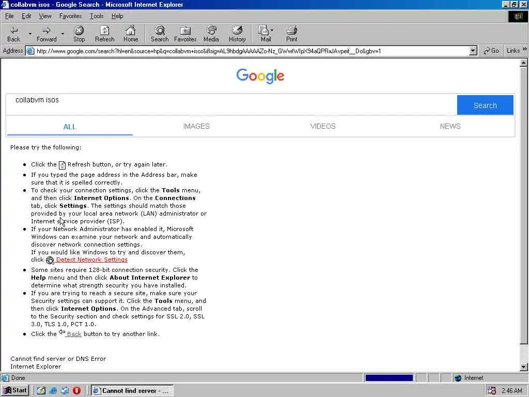The height and width of the screenshot is (397, 529).
Task: Click the Go button
Action: tap(491, 51)
